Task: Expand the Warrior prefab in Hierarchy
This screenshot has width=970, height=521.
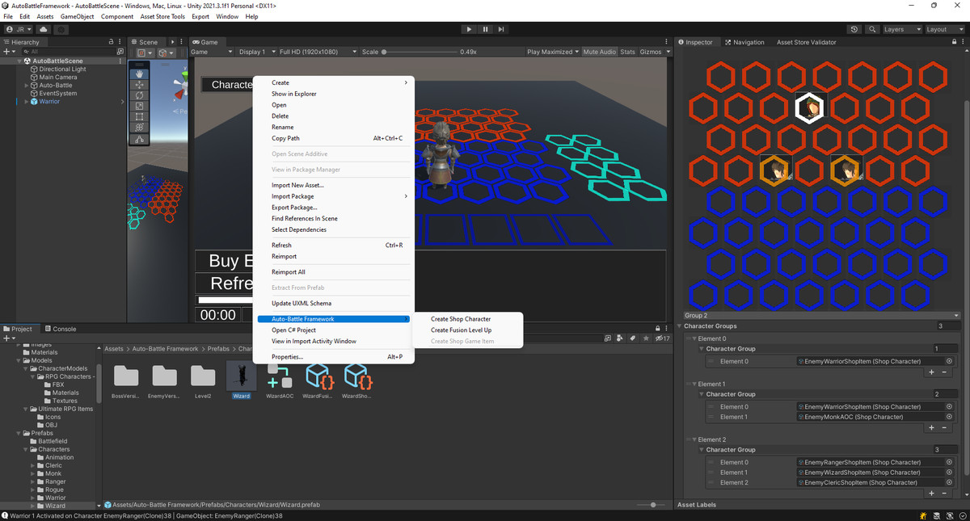Action: pyautogui.click(x=27, y=101)
